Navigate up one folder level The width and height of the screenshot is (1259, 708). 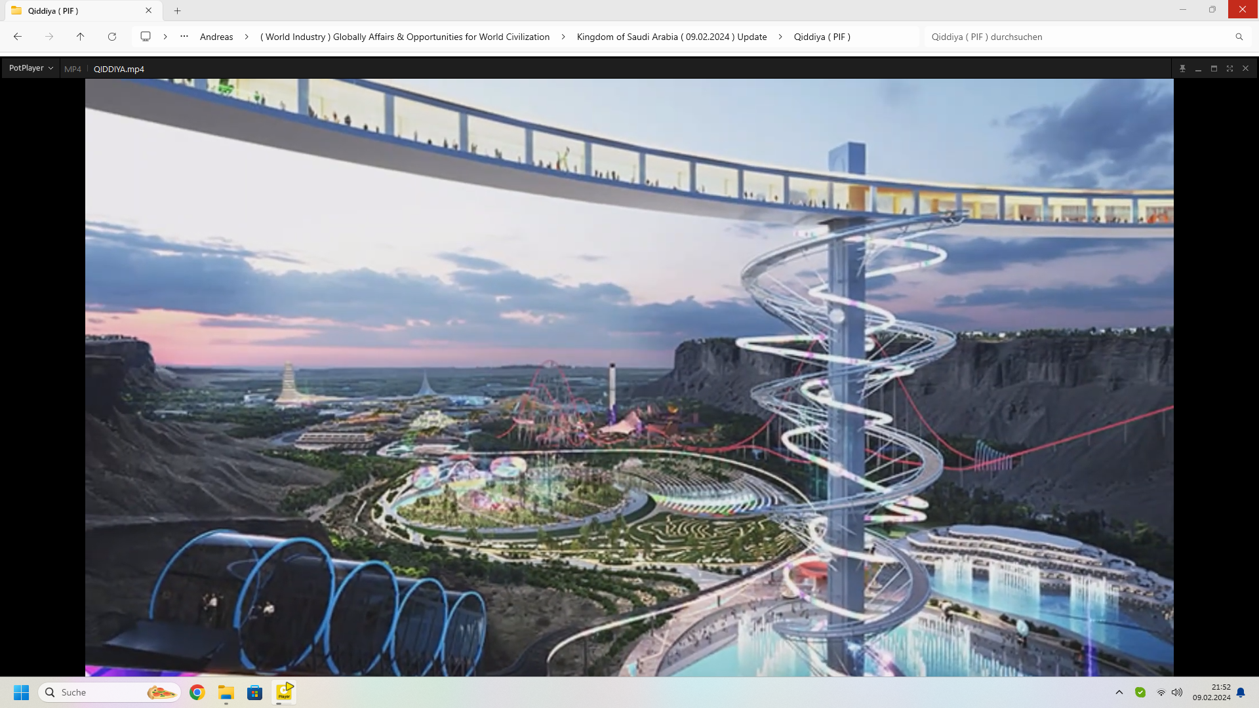coord(81,37)
